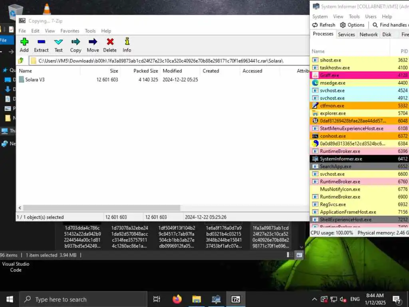The width and height of the screenshot is (409, 307).
Task: Click the Move toolbar icon
Action: pos(93,45)
